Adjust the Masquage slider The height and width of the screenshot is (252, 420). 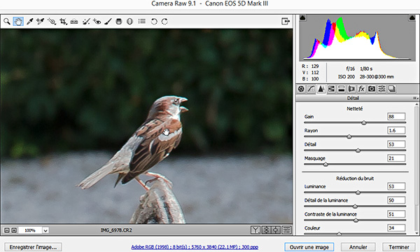(x=325, y=164)
